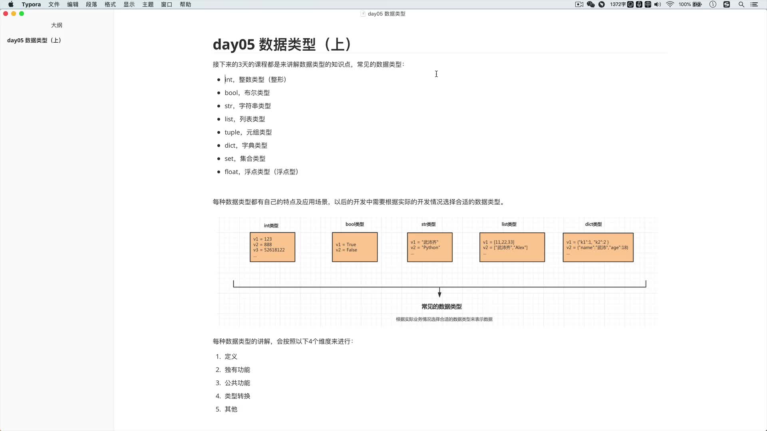The image size is (767, 431).
Task: Click the 100% battery status icon
Action: (x=690, y=4)
